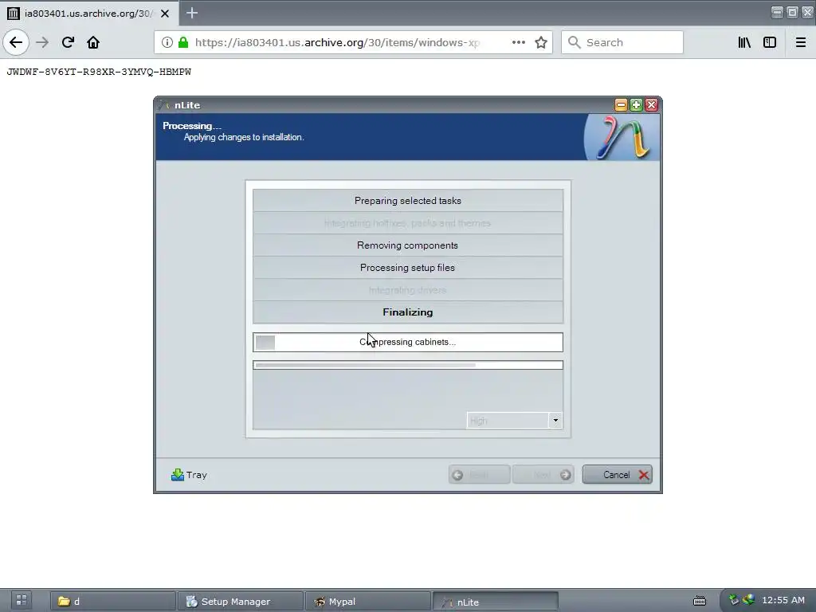Go back using browser back arrow

(16, 42)
